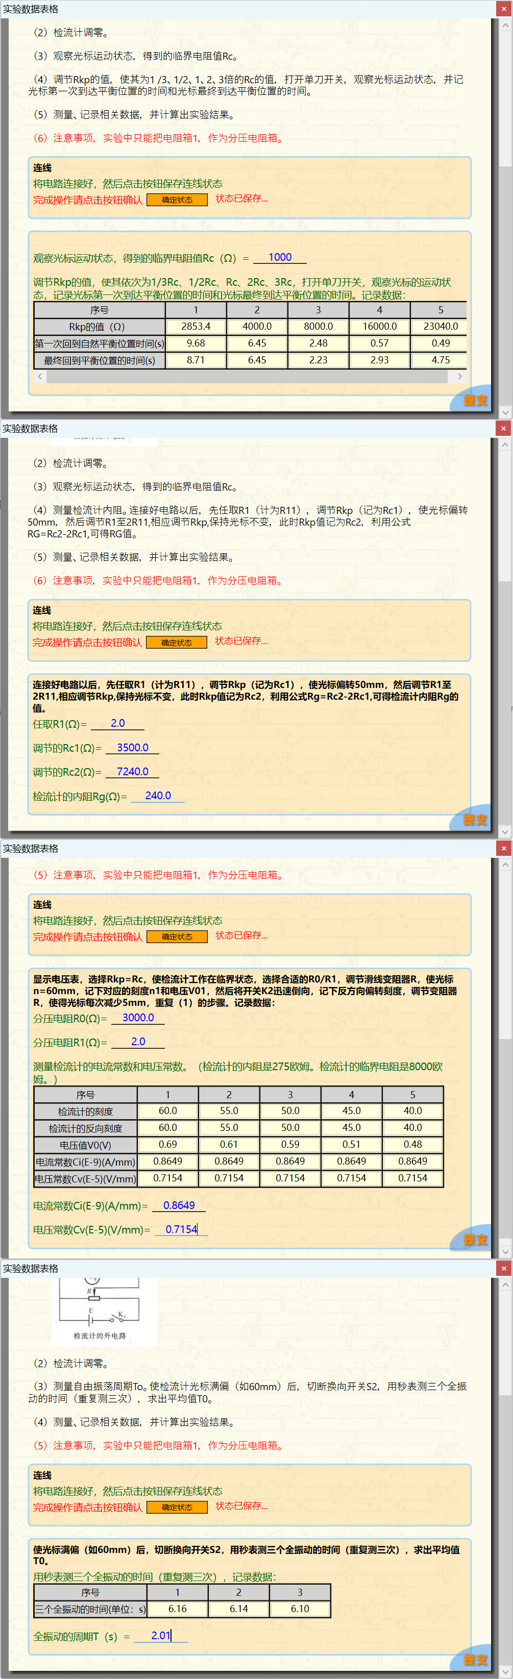Edit the 调节的Rc1(Ω) field showing 3500.0
The width and height of the screenshot is (513, 1679).
(132, 748)
